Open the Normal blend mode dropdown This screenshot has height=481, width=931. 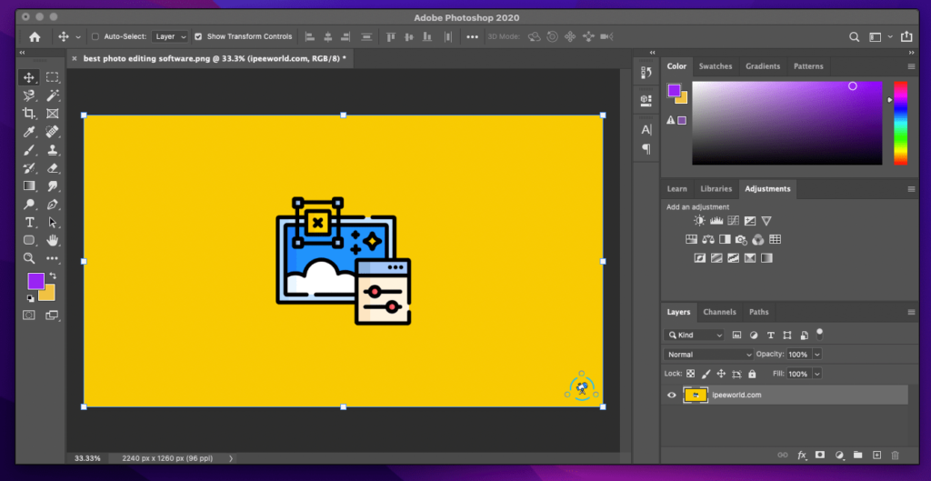(x=708, y=355)
